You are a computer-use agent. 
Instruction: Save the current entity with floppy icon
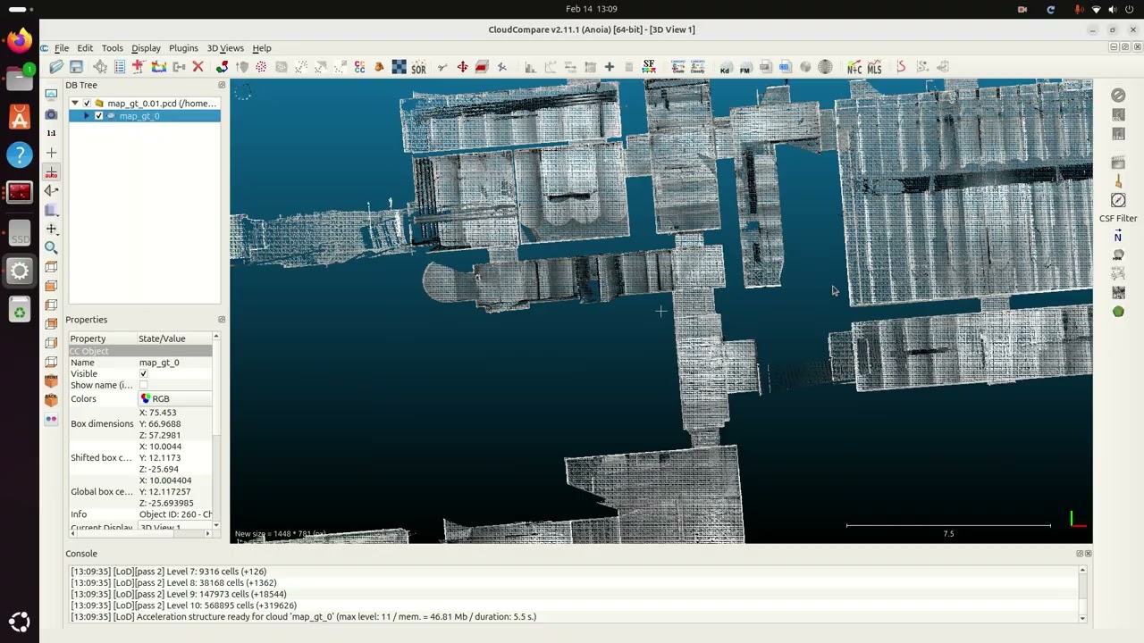coord(77,67)
